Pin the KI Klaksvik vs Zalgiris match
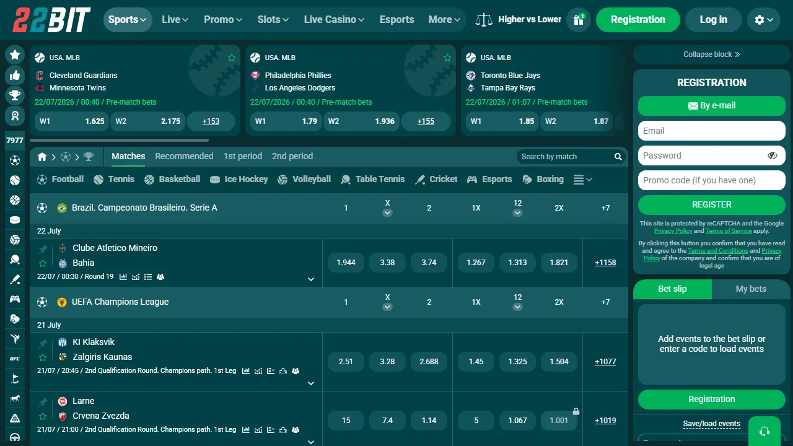Screen dimensions: 793x446 pos(43,343)
